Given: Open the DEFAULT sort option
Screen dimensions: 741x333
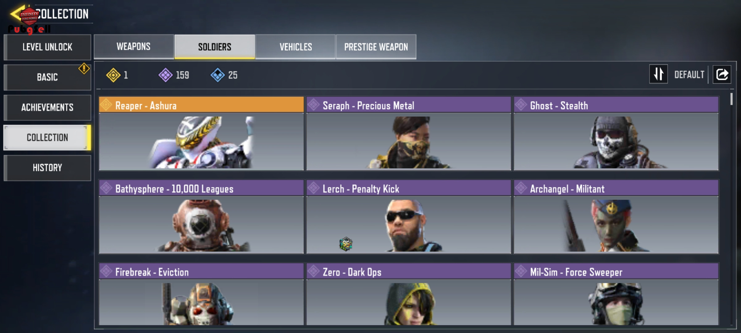Looking at the screenshot, I should 689,75.
